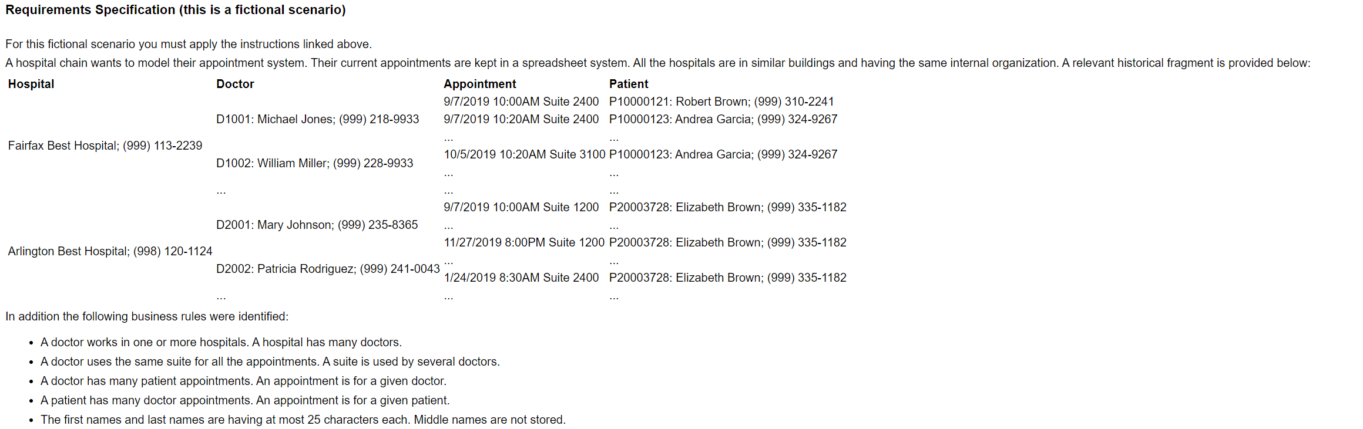1363x429 pixels.
Task: Select appointment 9/7/2019 10:20AM Suite 2400
Action: point(521,119)
